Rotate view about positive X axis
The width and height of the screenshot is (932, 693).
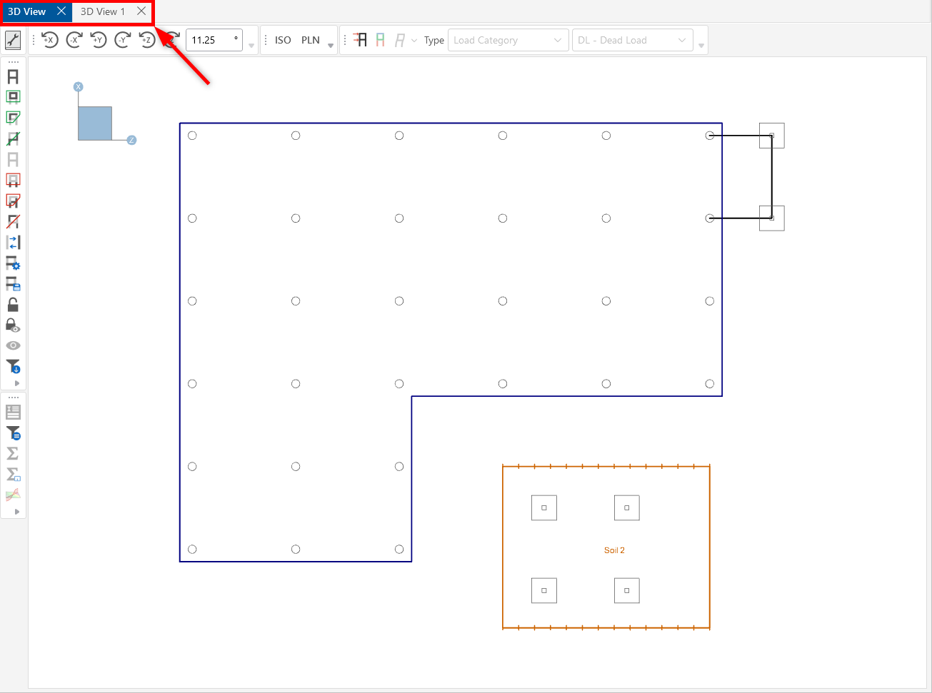(49, 40)
